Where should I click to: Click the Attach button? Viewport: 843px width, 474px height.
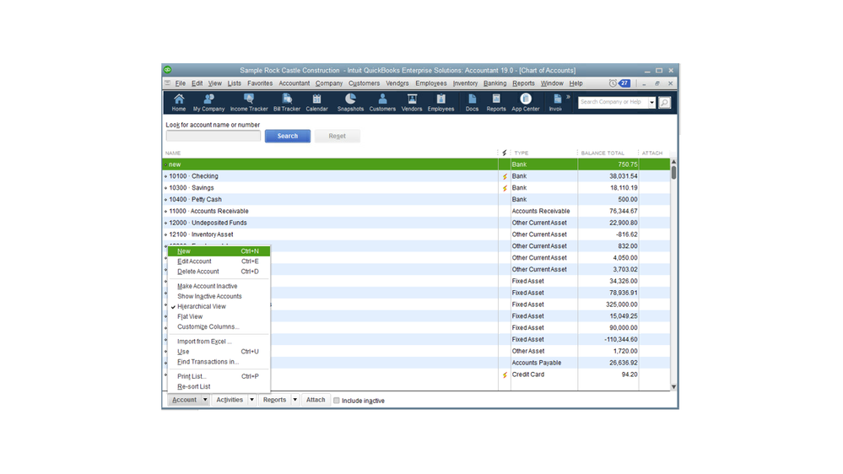[x=316, y=400]
